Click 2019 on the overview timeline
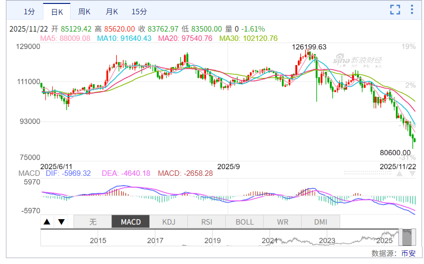424x264 pixels. point(212,241)
